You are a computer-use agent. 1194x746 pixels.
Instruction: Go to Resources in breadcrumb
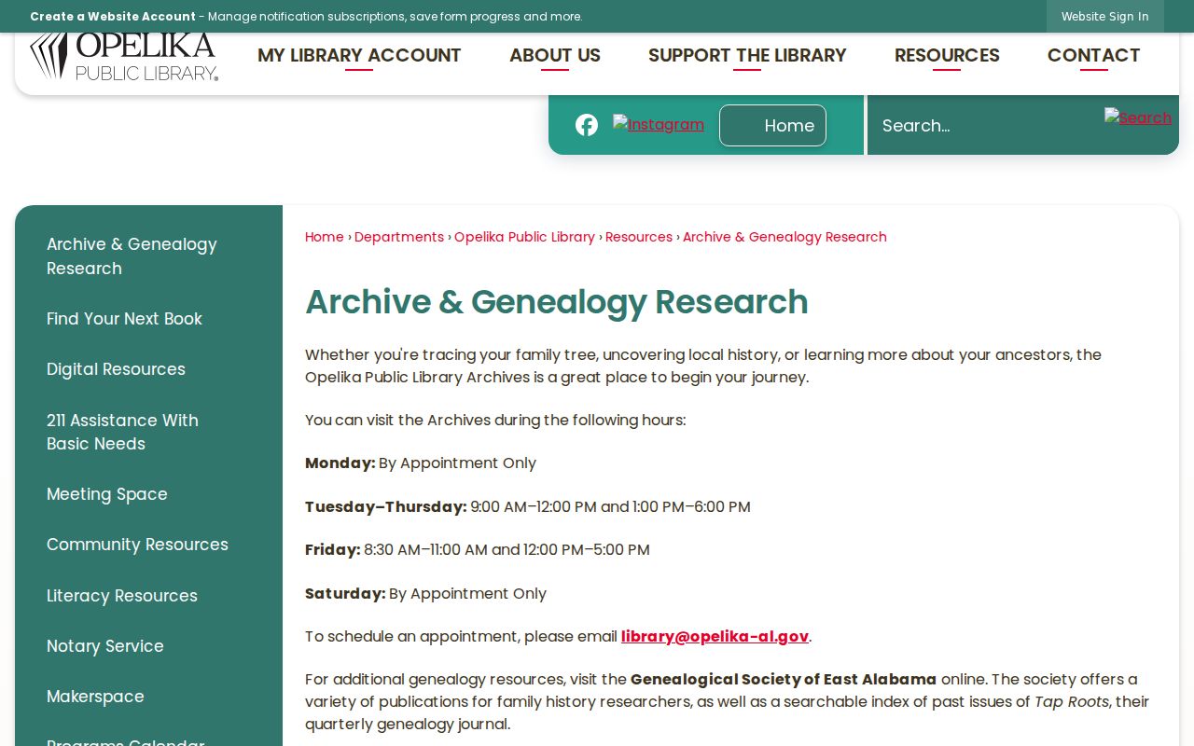click(x=639, y=237)
